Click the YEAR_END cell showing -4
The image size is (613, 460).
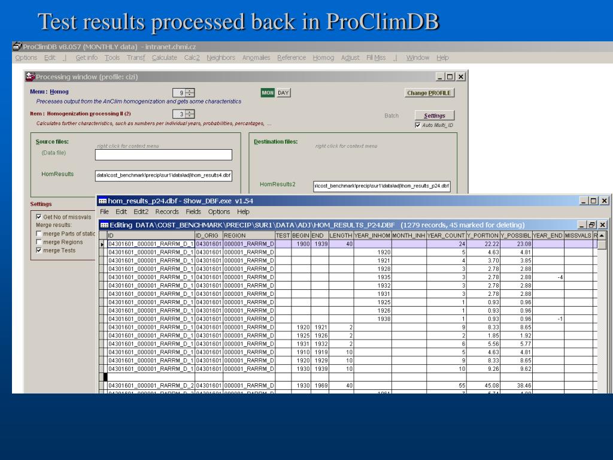click(548, 277)
